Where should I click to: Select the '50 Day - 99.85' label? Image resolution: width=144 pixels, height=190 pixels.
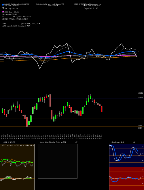tap(11, 9)
